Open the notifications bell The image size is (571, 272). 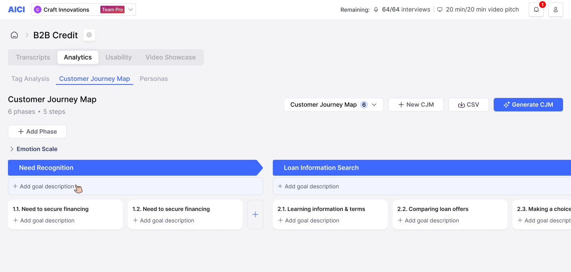tap(536, 10)
